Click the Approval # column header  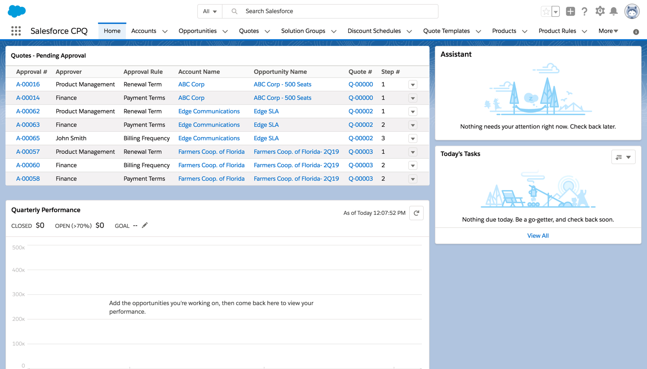tap(31, 72)
